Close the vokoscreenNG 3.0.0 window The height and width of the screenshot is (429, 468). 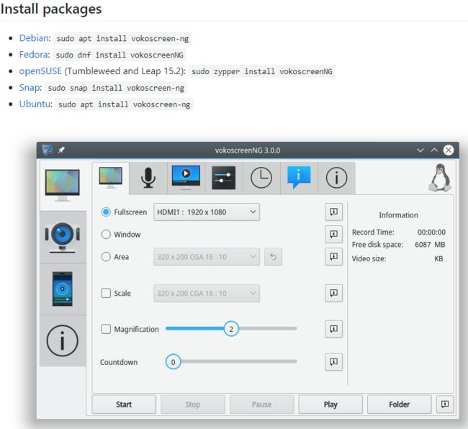click(449, 150)
